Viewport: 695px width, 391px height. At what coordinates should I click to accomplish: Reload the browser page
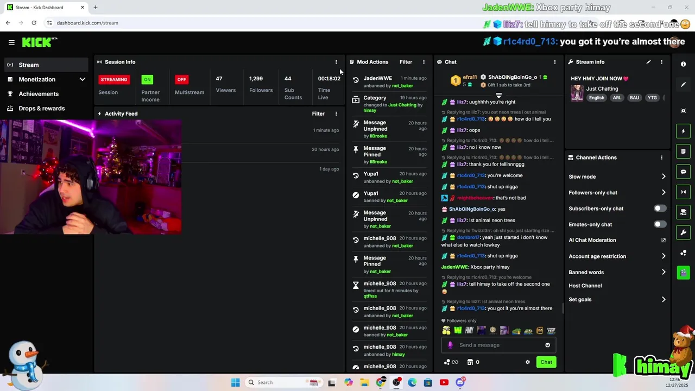34,23
